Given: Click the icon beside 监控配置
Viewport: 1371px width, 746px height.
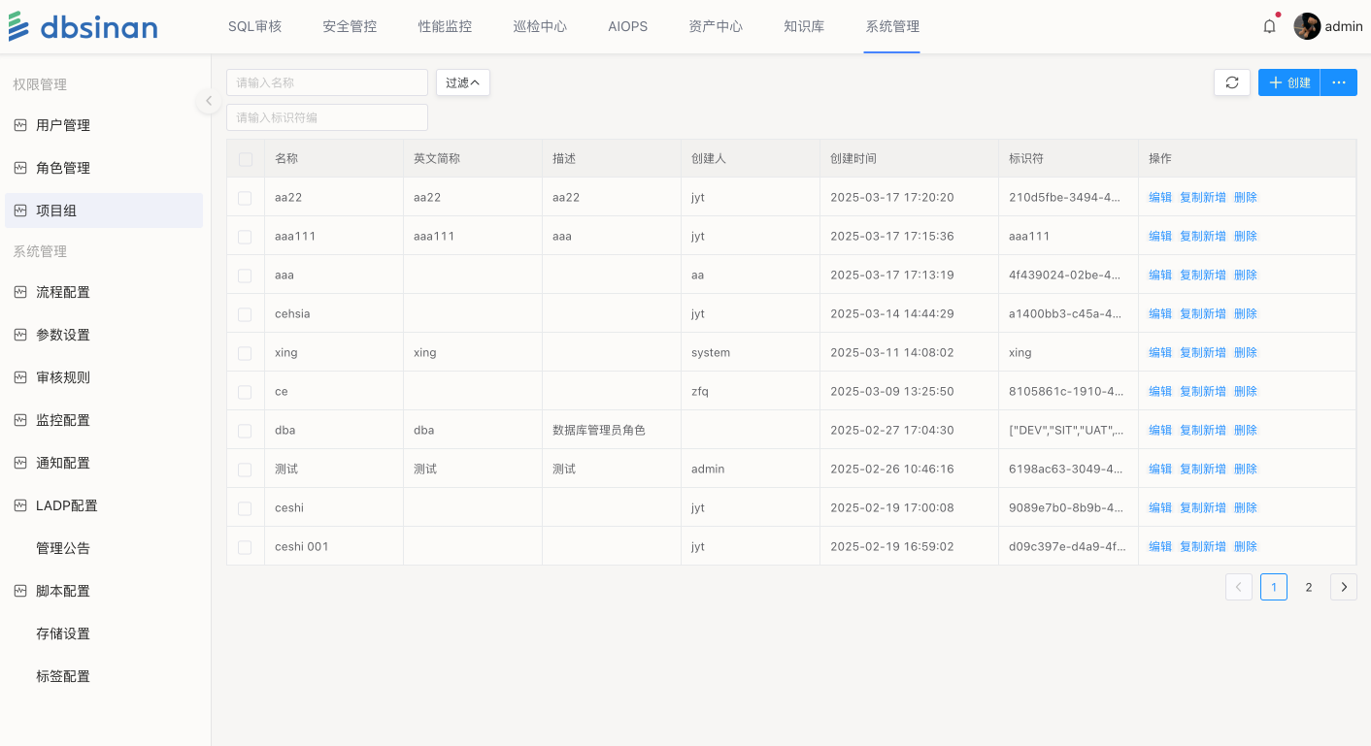Looking at the screenshot, I should point(20,420).
